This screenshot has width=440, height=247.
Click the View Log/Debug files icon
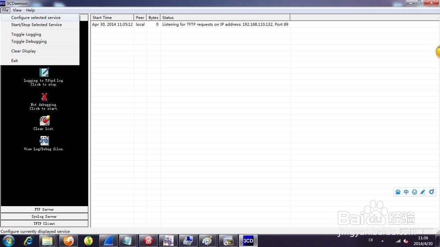44,141
